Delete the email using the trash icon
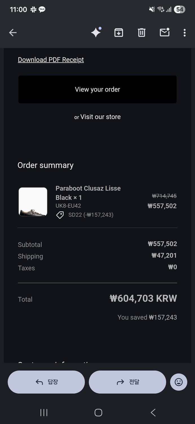Viewport: 195px width, 424px height. pyautogui.click(x=141, y=33)
